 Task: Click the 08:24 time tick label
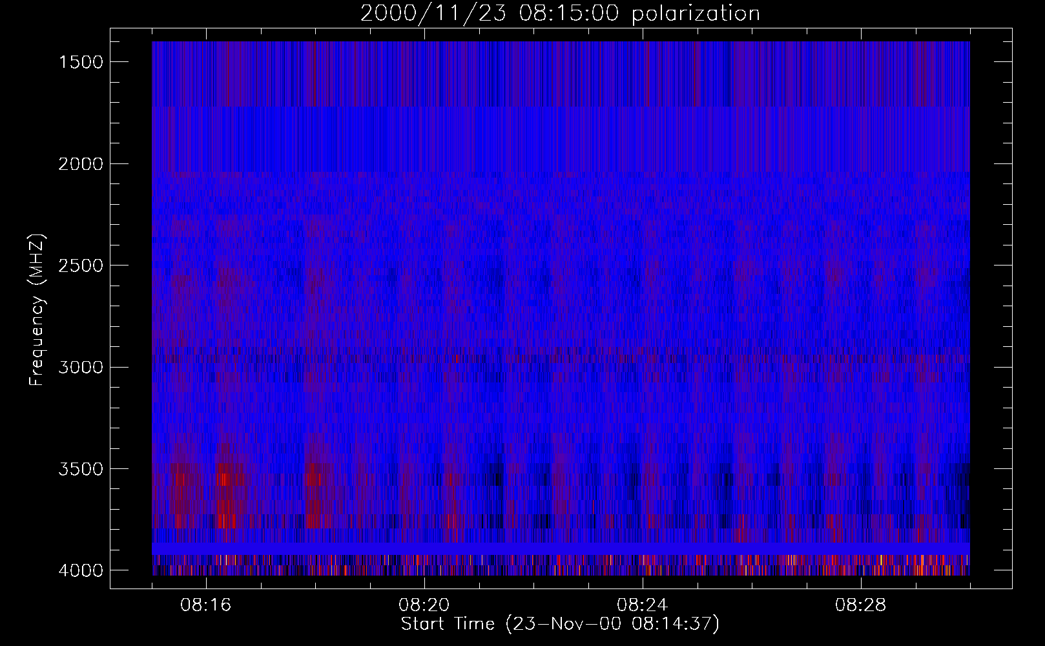point(643,605)
